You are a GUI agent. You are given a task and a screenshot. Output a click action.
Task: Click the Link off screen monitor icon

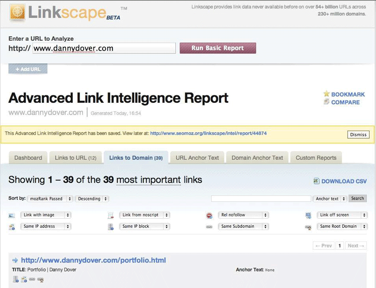308,215
